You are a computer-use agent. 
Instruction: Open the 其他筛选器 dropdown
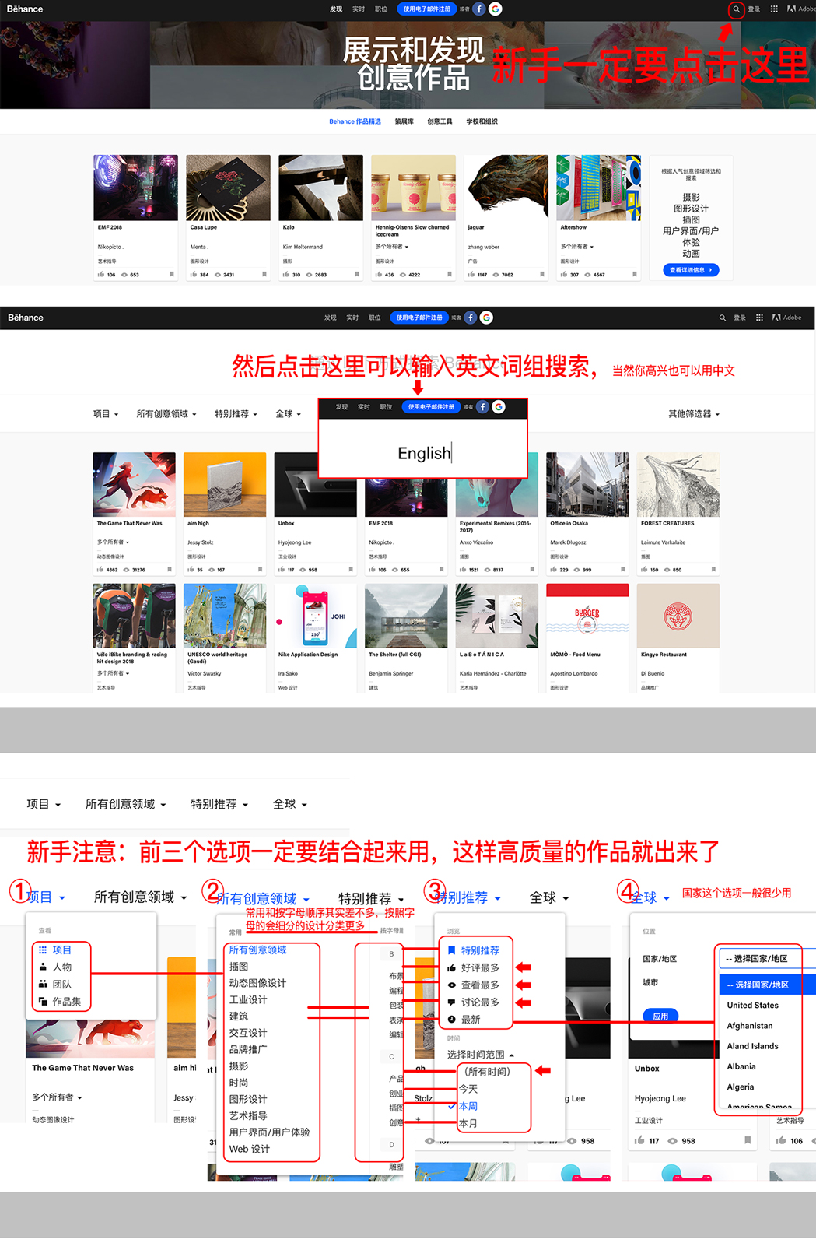694,414
